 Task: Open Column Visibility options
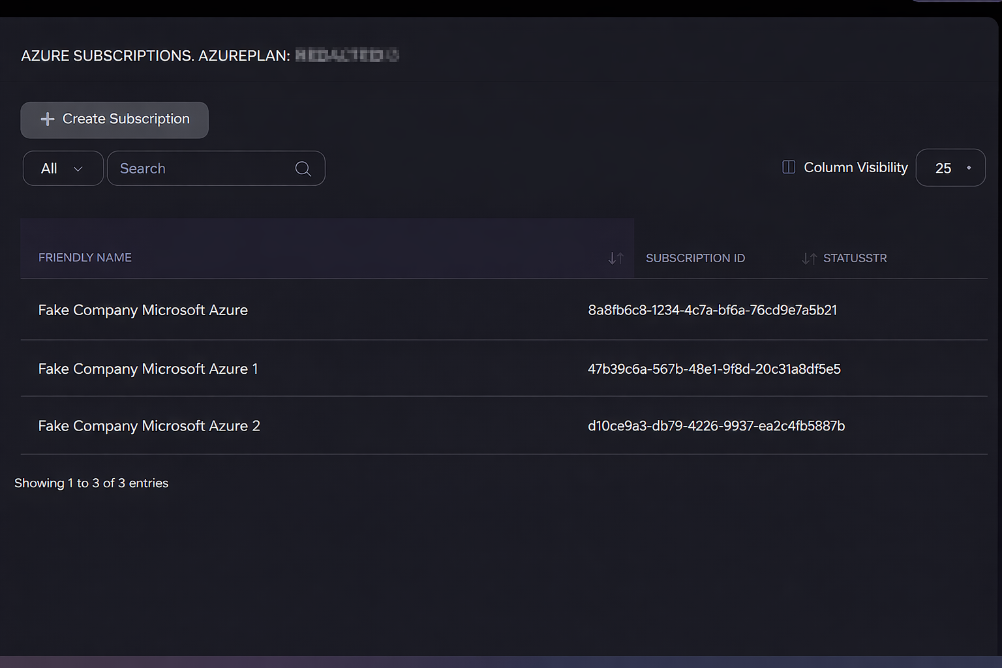tap(845, 168)
